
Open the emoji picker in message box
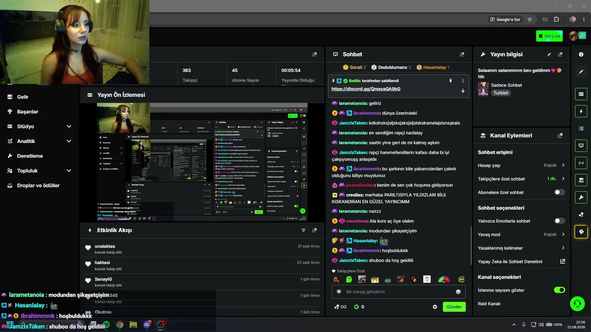[458, 291]
